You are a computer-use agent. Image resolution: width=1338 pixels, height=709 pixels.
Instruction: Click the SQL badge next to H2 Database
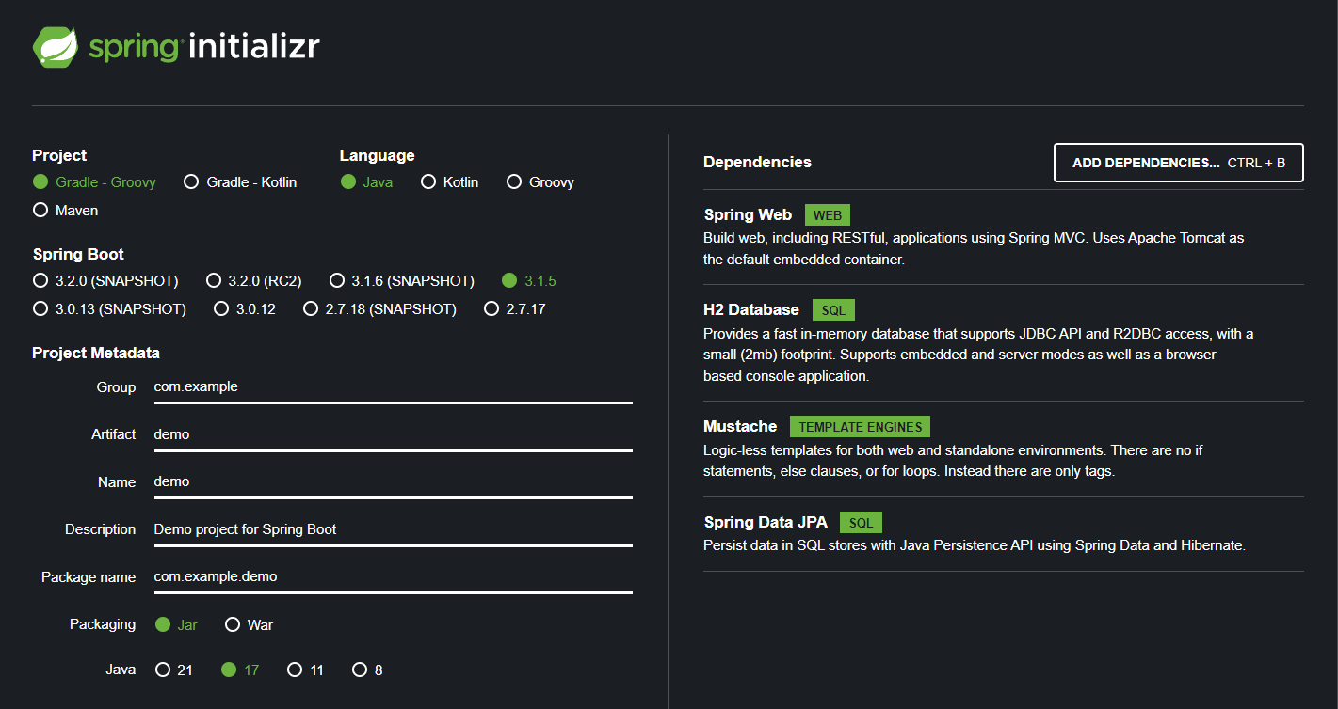point(833,310)
